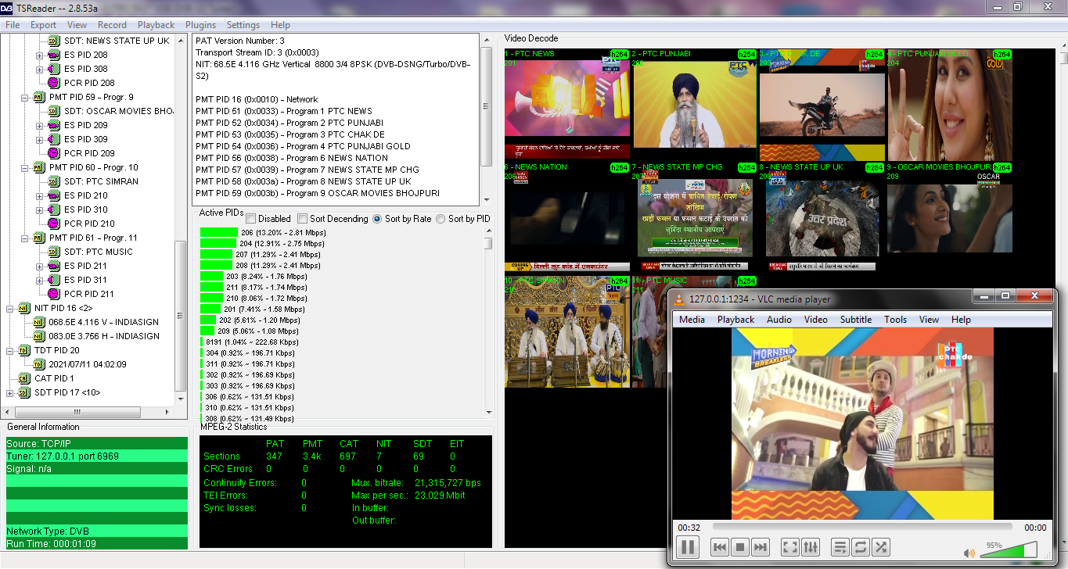Collapse the TDT PID 20 node
This screenshot has height=569, width=1068.
10,350
